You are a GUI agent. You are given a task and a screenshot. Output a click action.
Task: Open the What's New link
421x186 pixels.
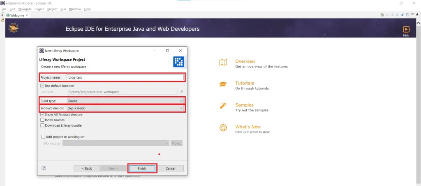pyautogui.click(x=248, y=127)
